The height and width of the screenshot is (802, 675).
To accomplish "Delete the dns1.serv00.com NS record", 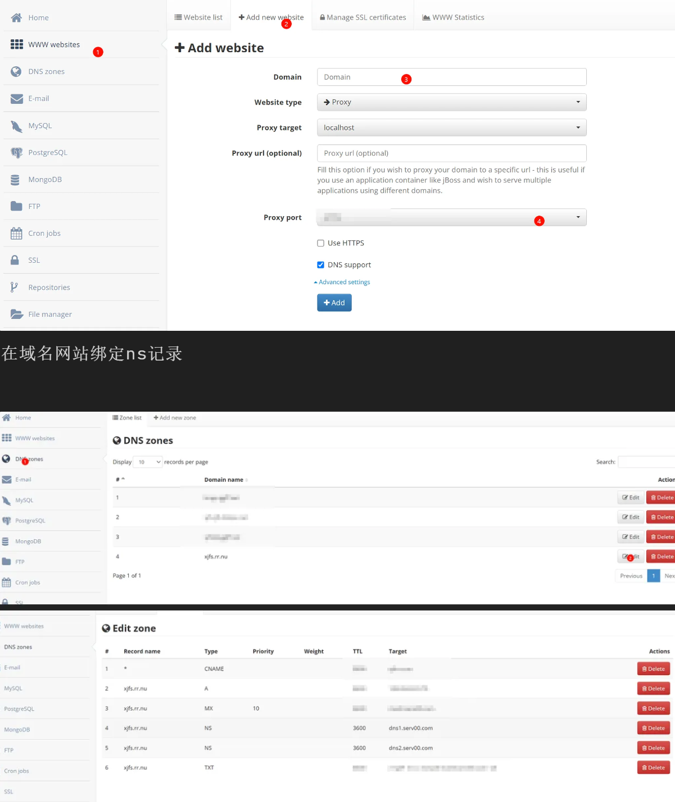I will pyautogui.click(x=653, y=728).
